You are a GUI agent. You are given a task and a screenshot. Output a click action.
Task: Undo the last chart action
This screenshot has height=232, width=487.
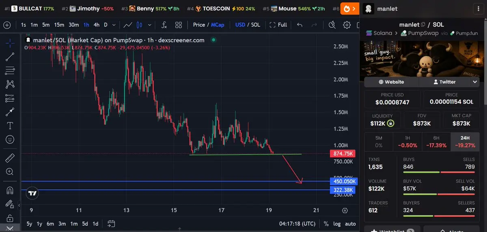[300, 25]
